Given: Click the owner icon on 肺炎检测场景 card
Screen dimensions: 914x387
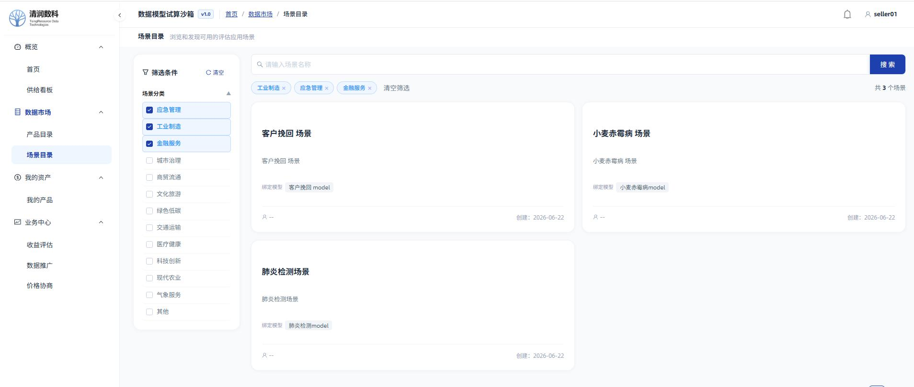Looking at the screenshot, I should (264, 355).
